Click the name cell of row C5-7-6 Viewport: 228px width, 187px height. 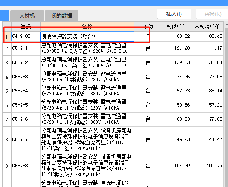(87, 120)
